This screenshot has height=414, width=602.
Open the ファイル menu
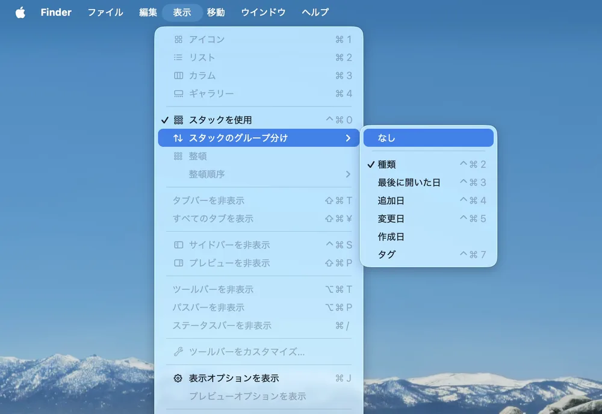105,12
